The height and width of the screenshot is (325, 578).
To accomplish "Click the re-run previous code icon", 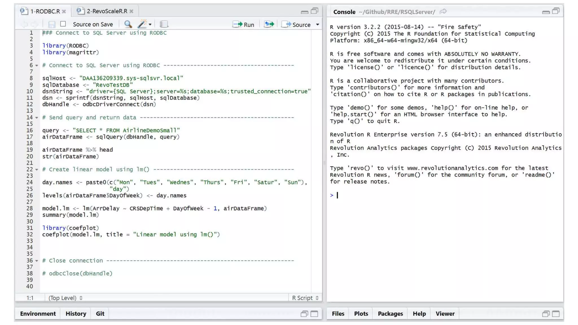I will click(x=269, y=24).
